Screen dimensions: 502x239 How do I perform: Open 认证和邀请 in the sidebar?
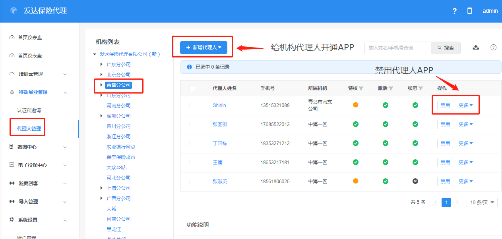tap(29, 111)
